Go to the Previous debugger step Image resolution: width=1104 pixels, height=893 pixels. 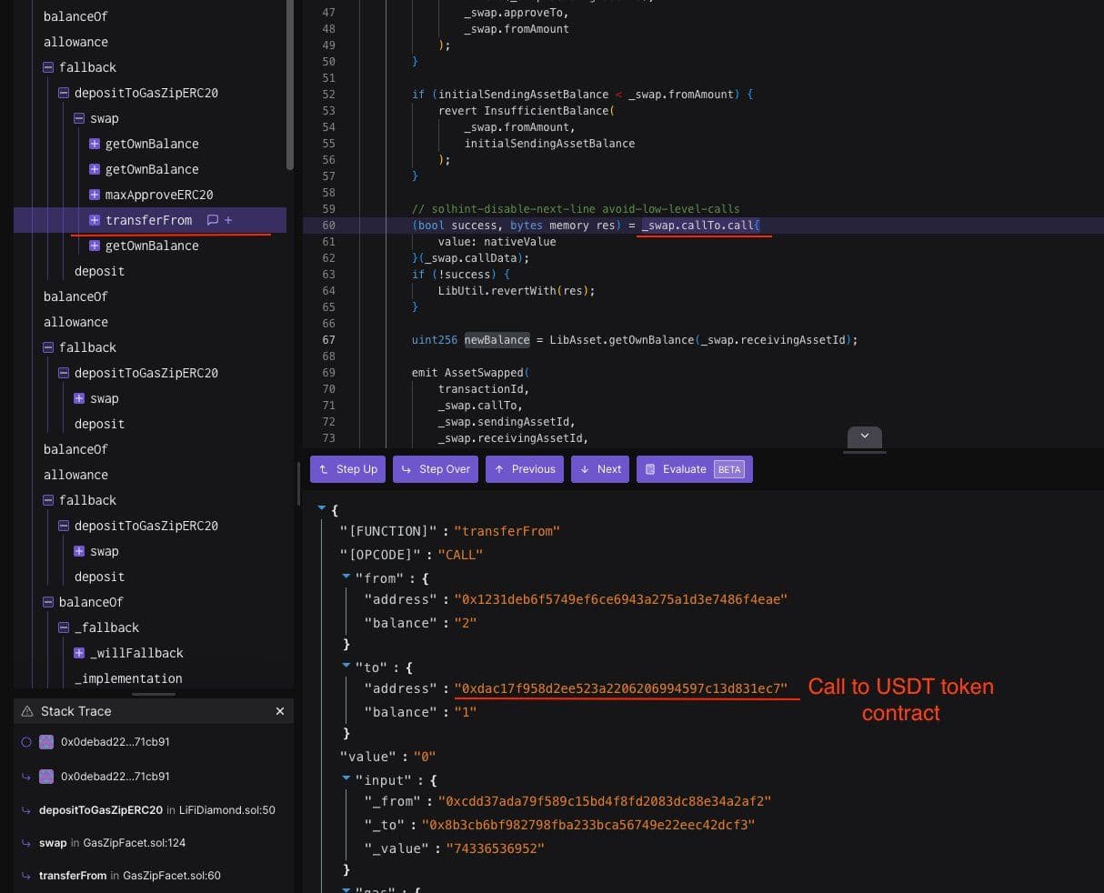(x=524, y=469)
